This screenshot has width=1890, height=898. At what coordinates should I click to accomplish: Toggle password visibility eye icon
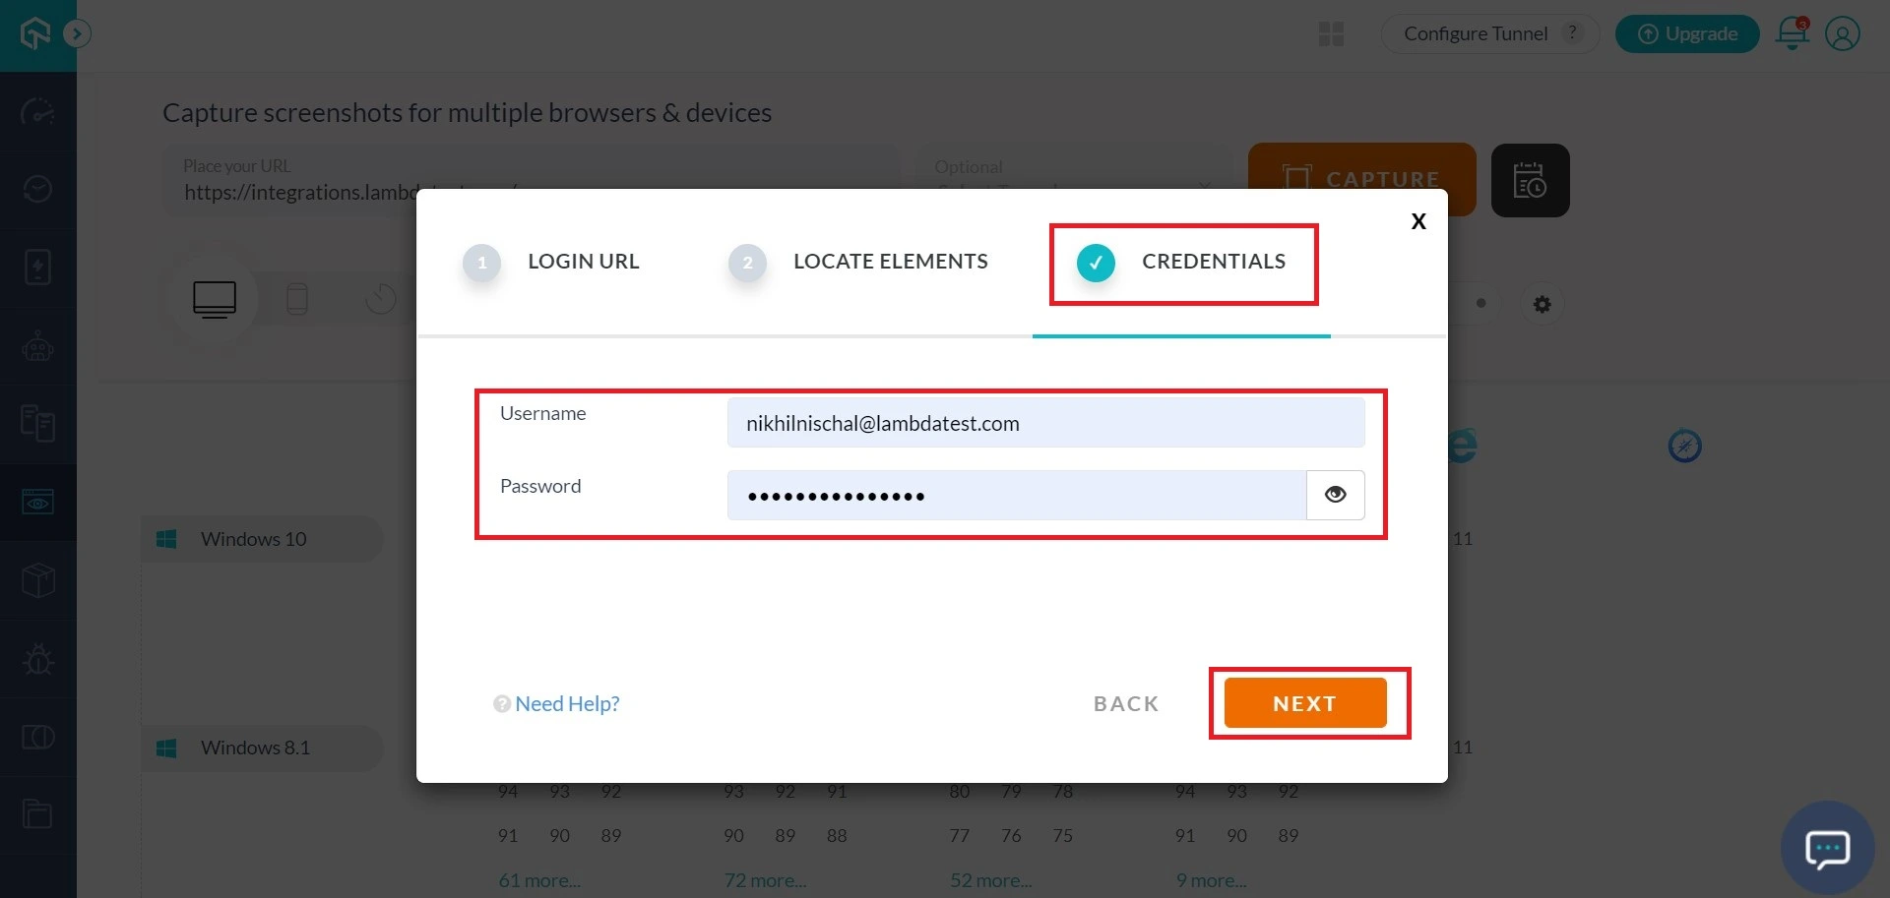[x=1335, y=495]
